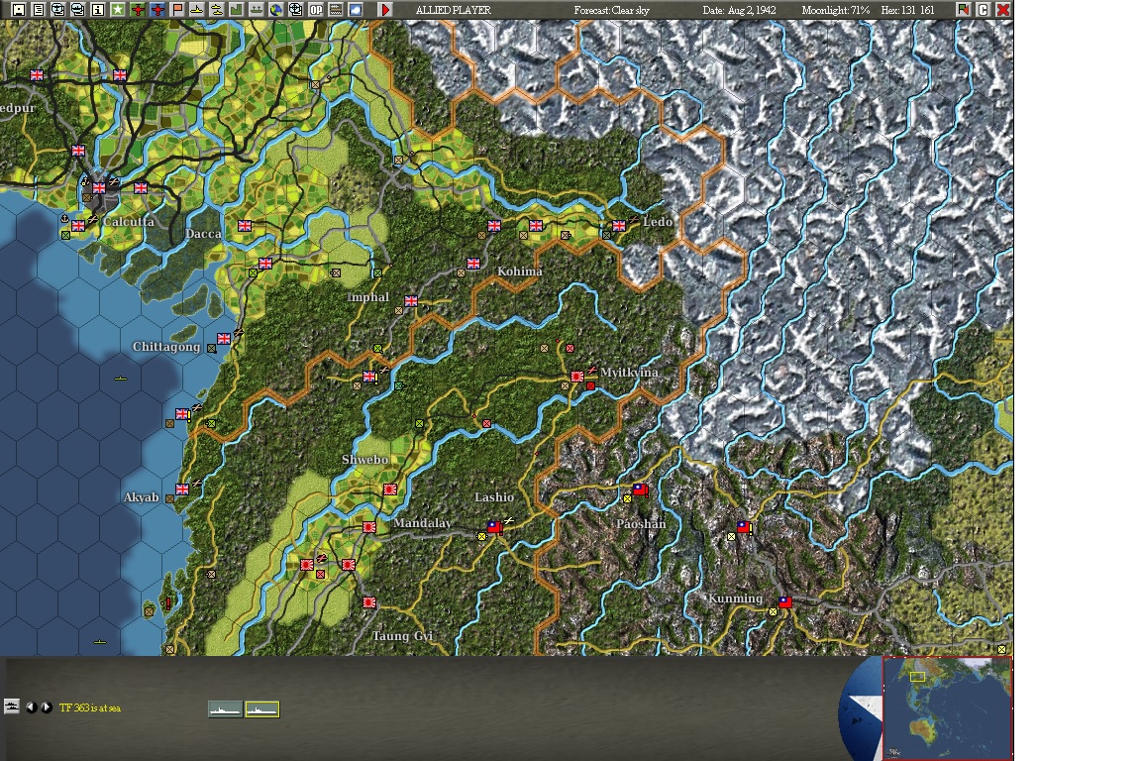Open the intelligence info 'i' screen
The width and height of the screenshot is (1141, 761).
(x=97, y=10)
